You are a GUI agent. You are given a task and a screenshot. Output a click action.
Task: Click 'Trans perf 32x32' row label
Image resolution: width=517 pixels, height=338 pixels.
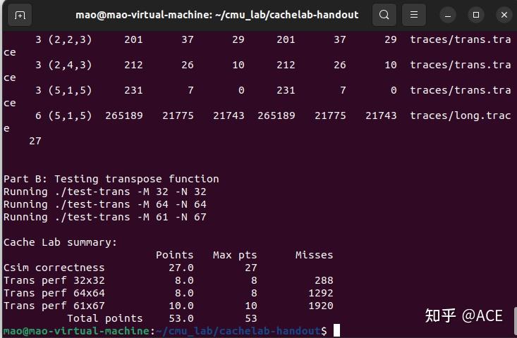pos(54,280)
